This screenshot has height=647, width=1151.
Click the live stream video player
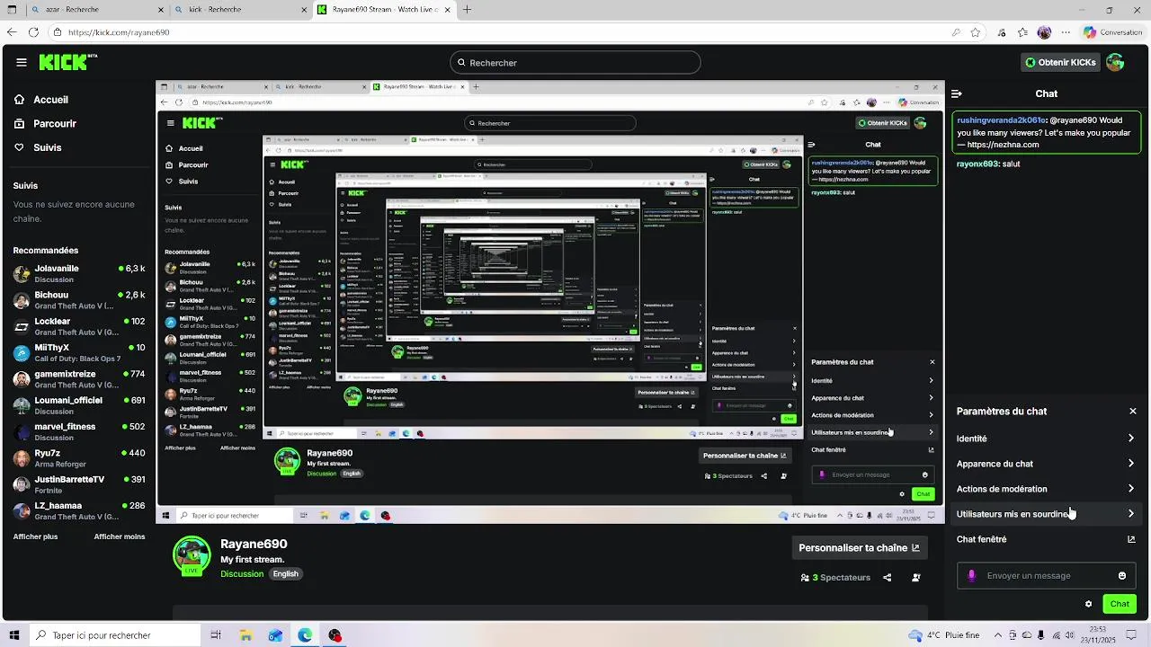[x=550, y=303]
